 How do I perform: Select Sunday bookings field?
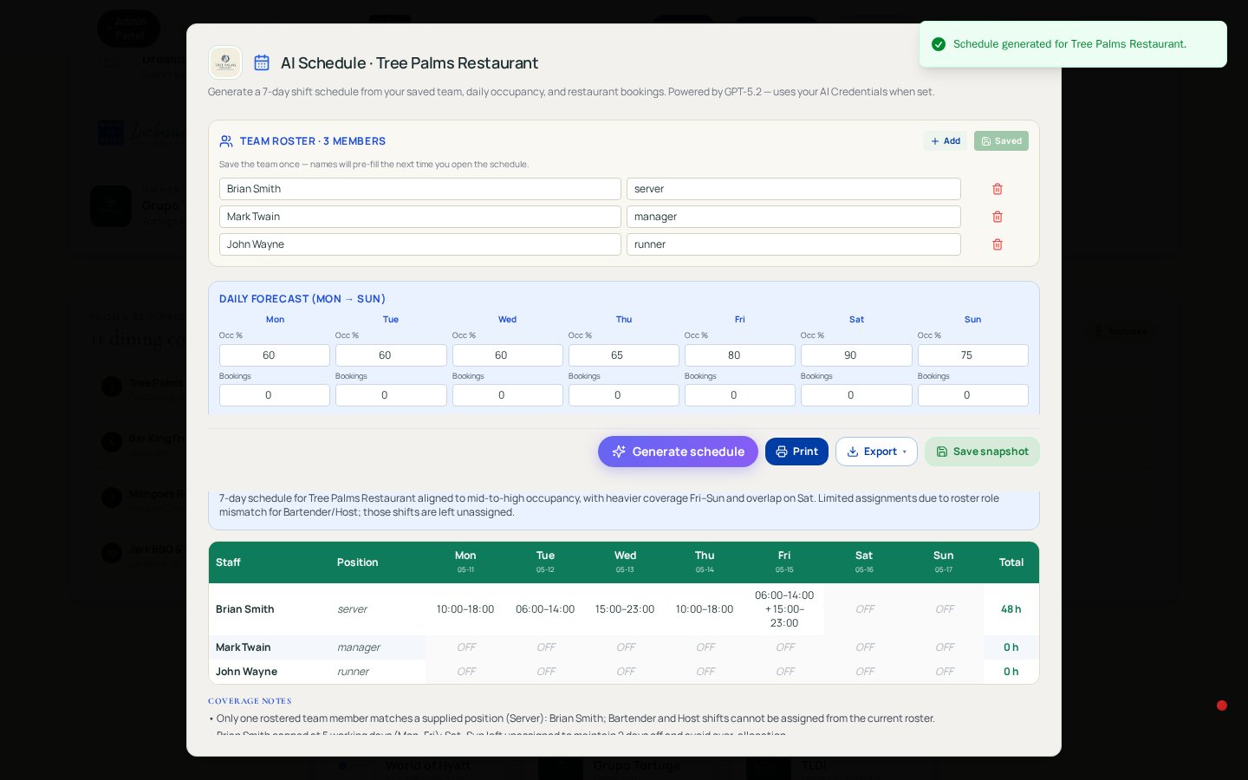point(973,395)
